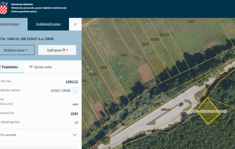Click parcel 2282 label on map
Image resolution: width=235 pixels, height=149 pixels.
(94, 74)
